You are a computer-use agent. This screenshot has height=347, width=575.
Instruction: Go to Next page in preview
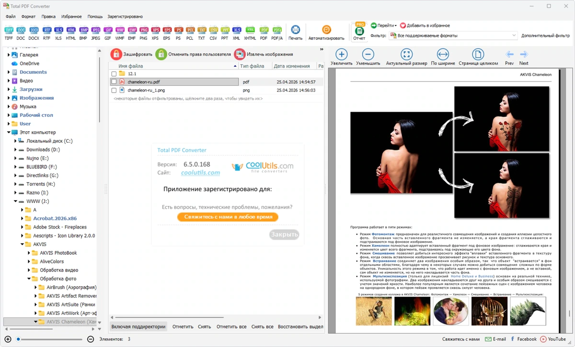click(524, 57)
